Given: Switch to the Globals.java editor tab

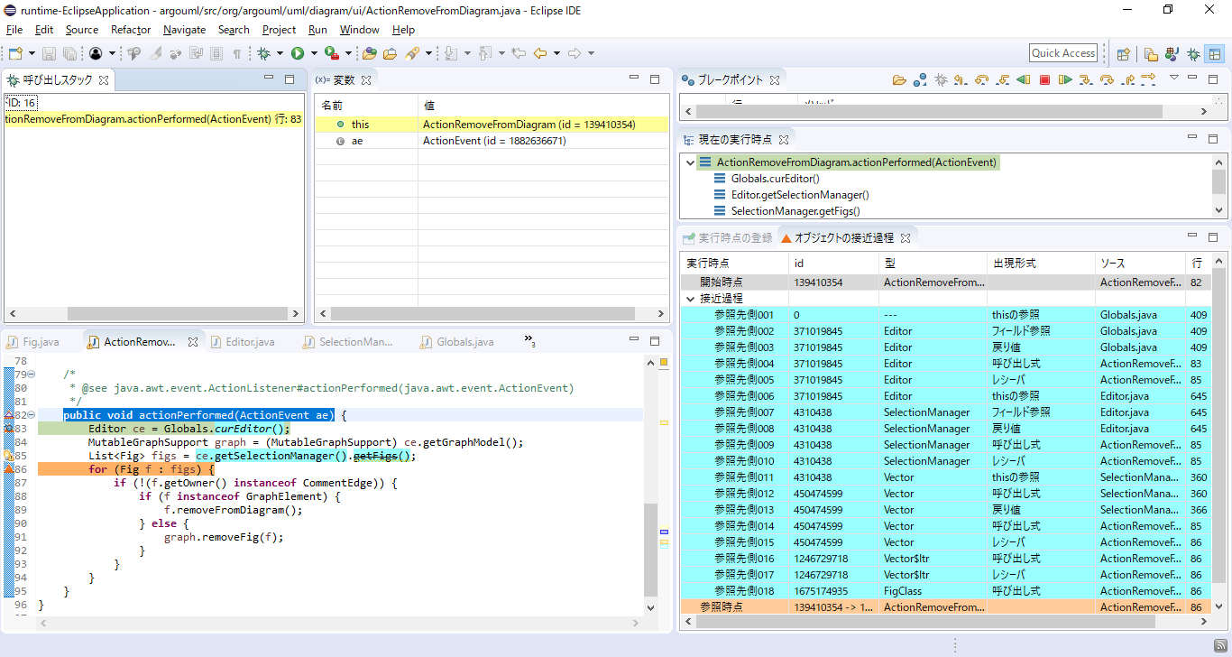Looking at the screenshot, I should pyautogui.click(x=456, y=342).
